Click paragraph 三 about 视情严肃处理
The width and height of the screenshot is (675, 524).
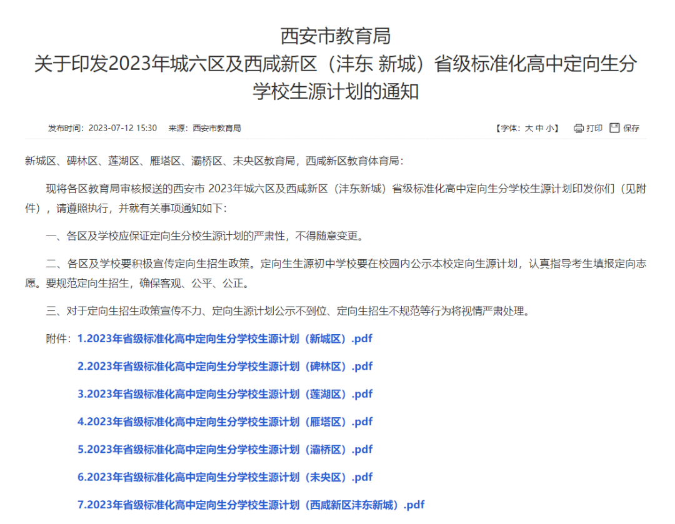289,310
